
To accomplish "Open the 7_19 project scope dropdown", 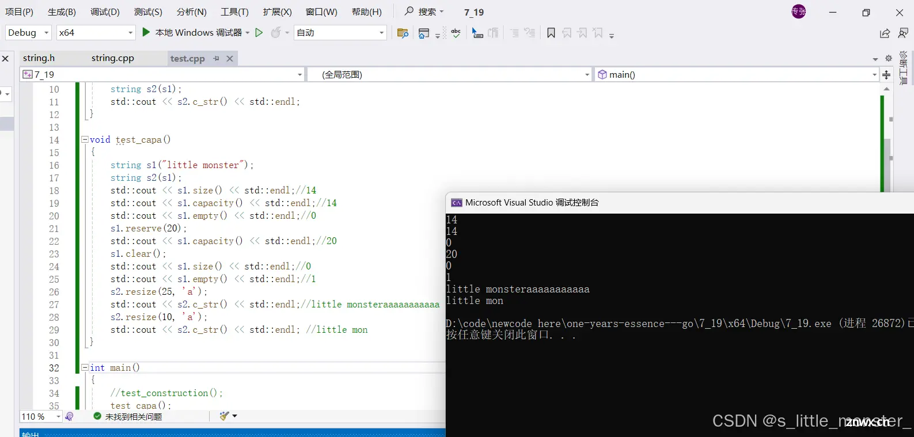I will click(x=162, y=74).
